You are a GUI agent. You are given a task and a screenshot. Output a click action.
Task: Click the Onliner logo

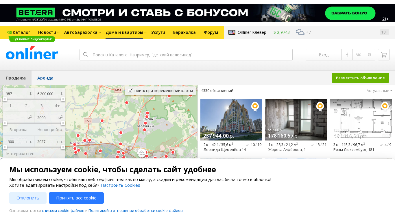[32, 53]
